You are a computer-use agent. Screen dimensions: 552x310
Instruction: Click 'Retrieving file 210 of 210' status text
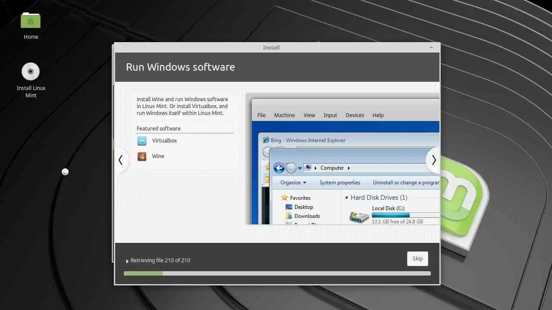[160, 260]
